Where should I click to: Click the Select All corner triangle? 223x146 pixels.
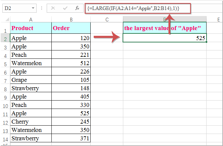pyautogui.click(x=5, y=20)
